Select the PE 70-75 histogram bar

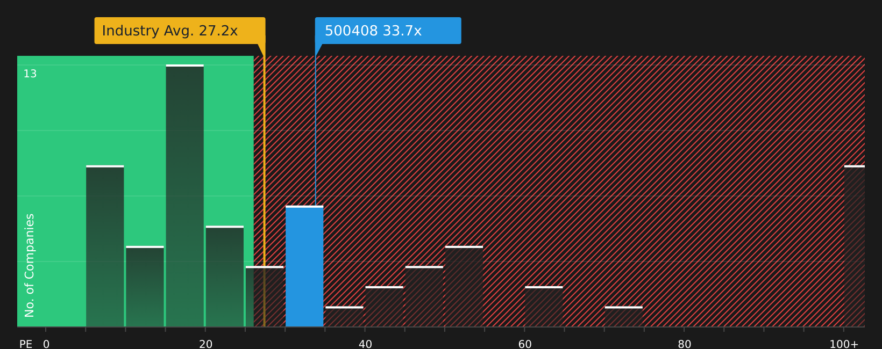click(x=624, y=317)
